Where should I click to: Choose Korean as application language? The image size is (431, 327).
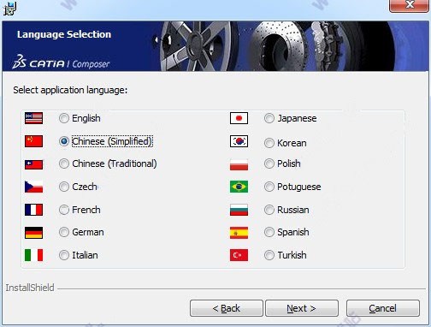point(269,143)
